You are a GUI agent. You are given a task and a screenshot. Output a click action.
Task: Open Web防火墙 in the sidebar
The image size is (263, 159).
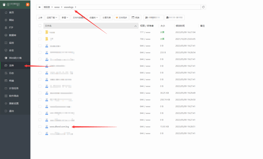15,58
